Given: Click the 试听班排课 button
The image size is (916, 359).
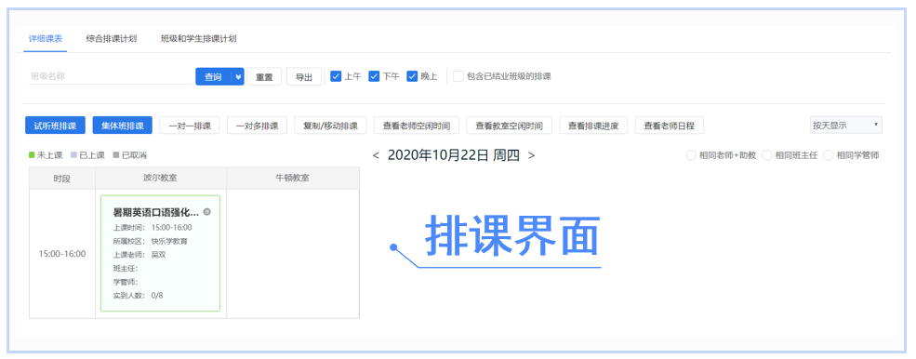Looking at the screenshot, I should click(x=56, y=126).
